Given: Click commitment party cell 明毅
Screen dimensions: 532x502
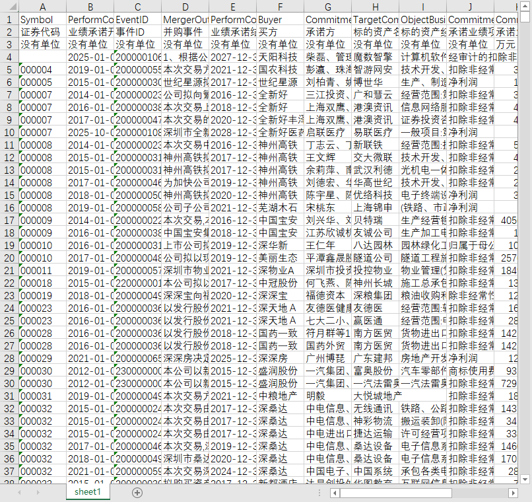Looking at the screenshot, I should 328,396.
